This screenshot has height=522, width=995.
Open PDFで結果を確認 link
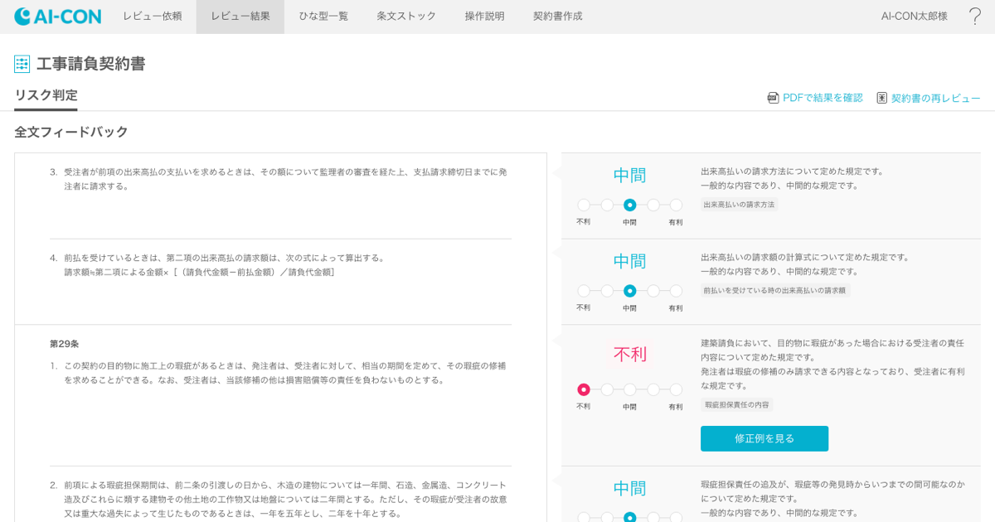(823, 98)
